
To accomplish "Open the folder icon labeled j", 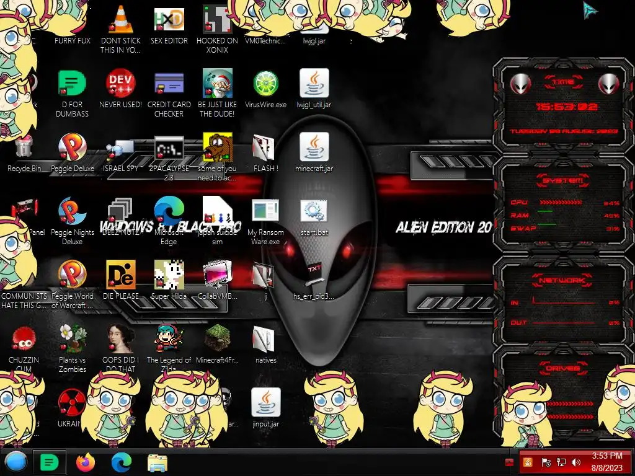I will click(x=264, y=275).
